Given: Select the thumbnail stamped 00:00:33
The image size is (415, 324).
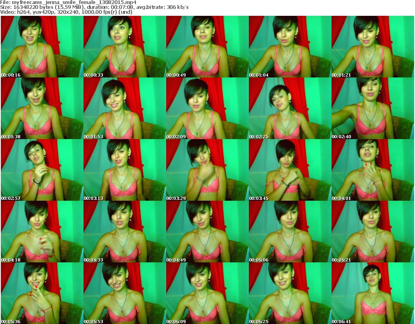Looking at the screenshot, I should 125,46.
